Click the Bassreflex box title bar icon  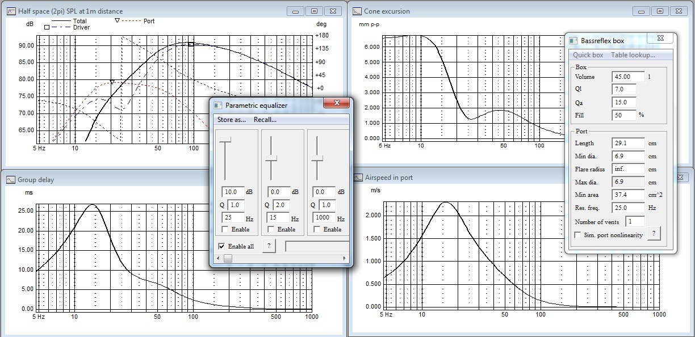[x=573, y=41]
